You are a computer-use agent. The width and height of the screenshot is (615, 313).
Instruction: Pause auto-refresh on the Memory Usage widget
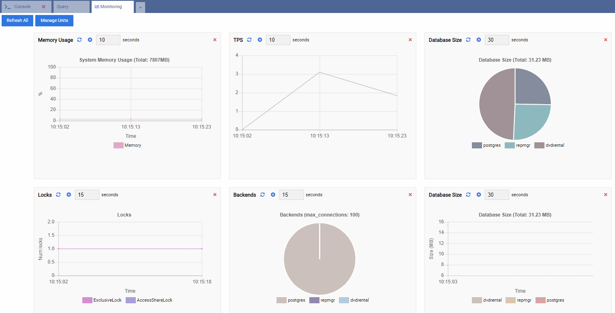click(89, 40)
